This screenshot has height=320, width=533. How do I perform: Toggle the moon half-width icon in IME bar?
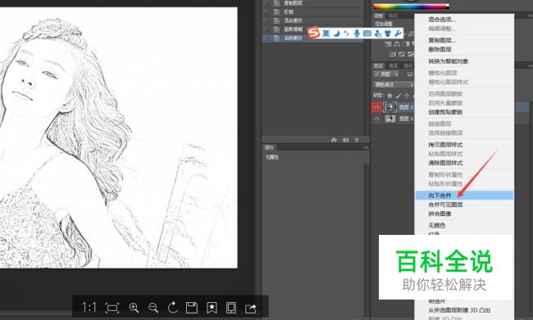pyautogui.click(x=336, y=34)
